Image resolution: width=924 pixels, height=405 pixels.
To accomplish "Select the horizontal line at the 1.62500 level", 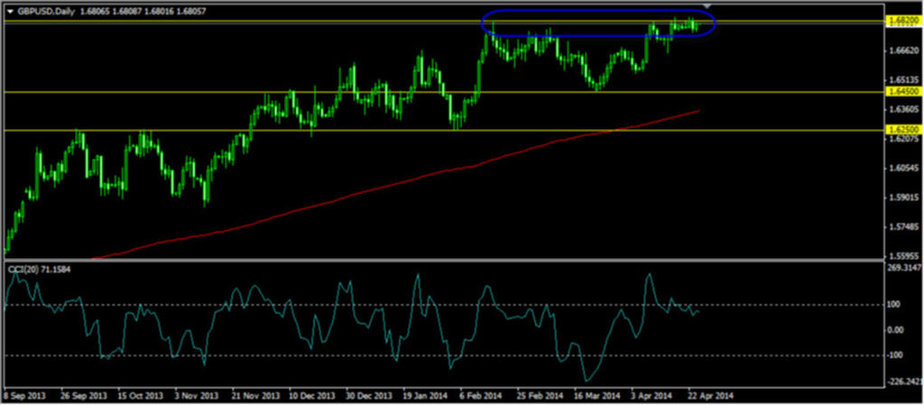I will click(443, 130).
